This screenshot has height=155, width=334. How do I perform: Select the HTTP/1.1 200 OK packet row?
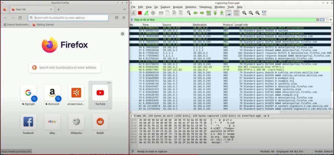pyautogui.click(x=231, y=70)
